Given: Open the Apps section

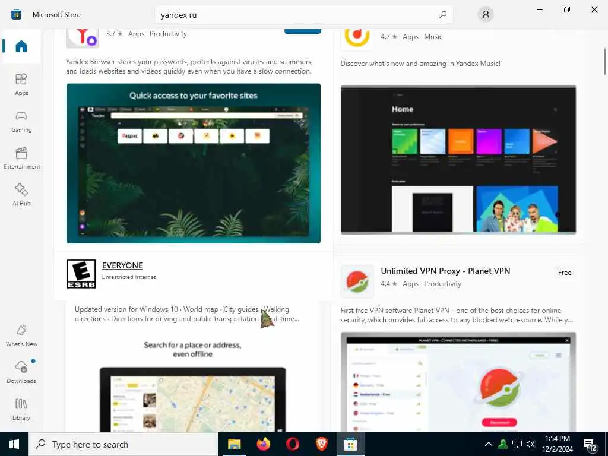Looking at the screenshot, I should click(x=21, y=84).
